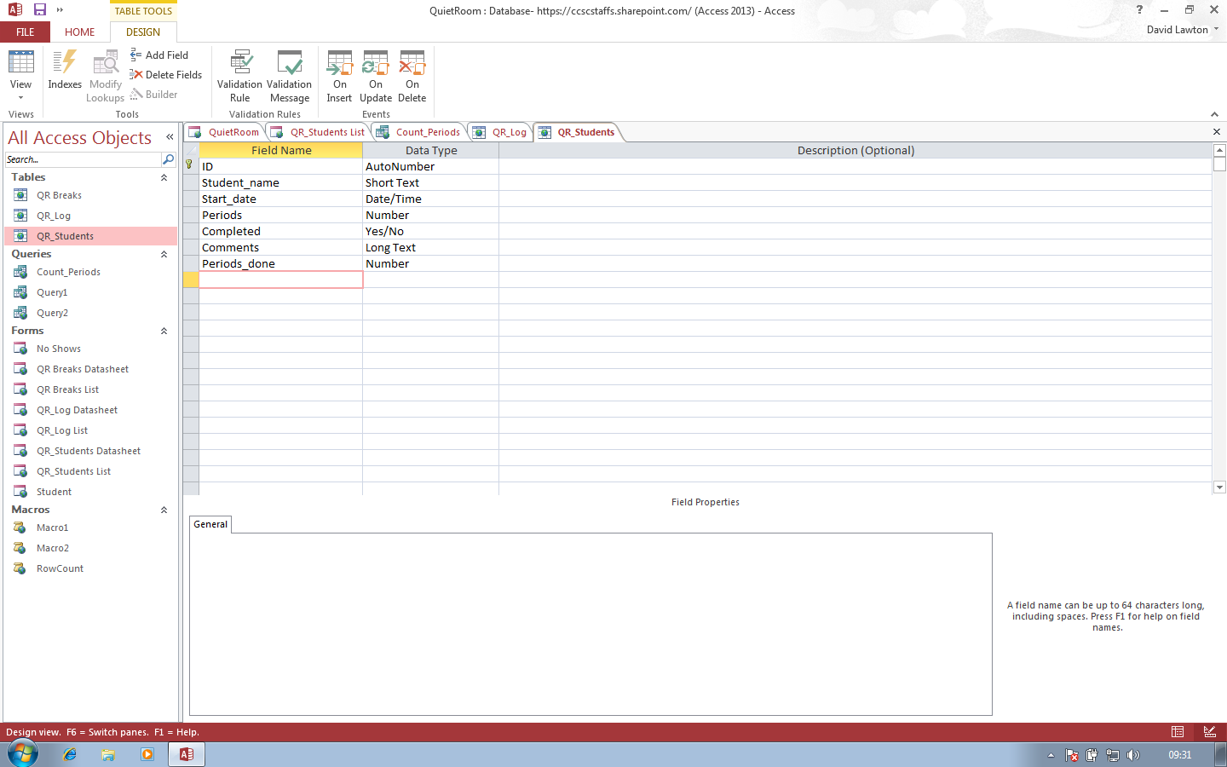Screen dimensions: 1227x767
Task: Switch to the QuietRoom document tab
Action: pos(225,132)
